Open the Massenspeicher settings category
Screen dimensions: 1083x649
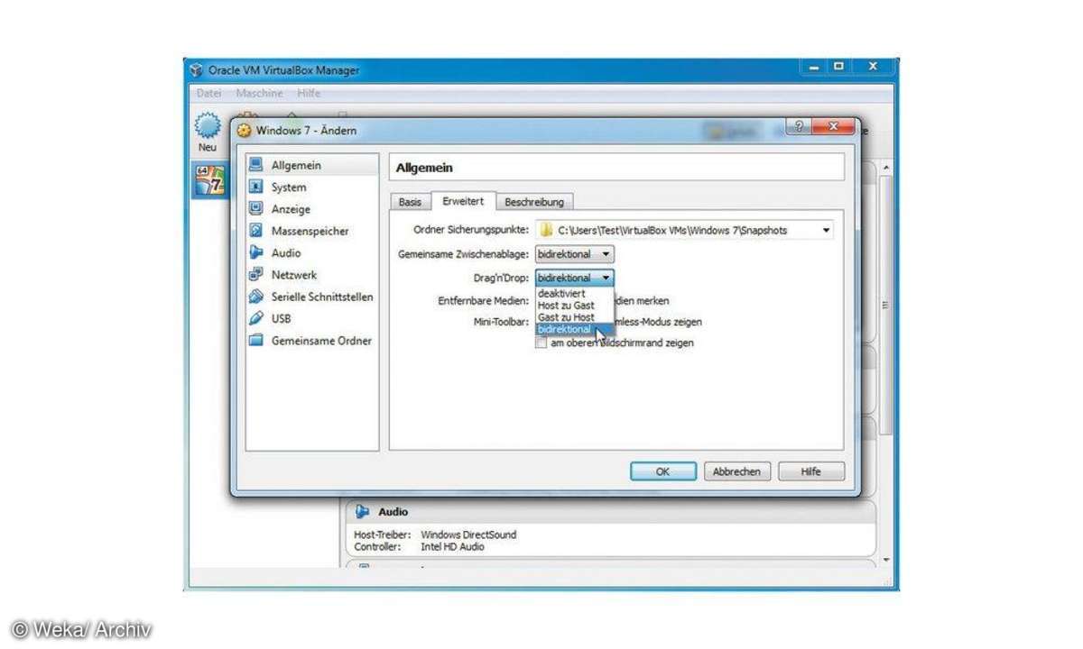click(x=312, y=231)
